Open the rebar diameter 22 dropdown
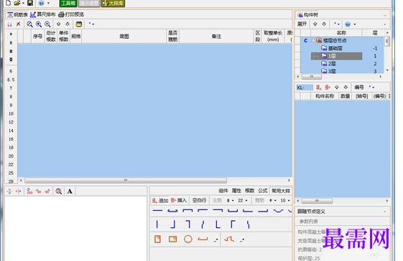The height and width of the screenshot is (261, 403). click(243, 201)
